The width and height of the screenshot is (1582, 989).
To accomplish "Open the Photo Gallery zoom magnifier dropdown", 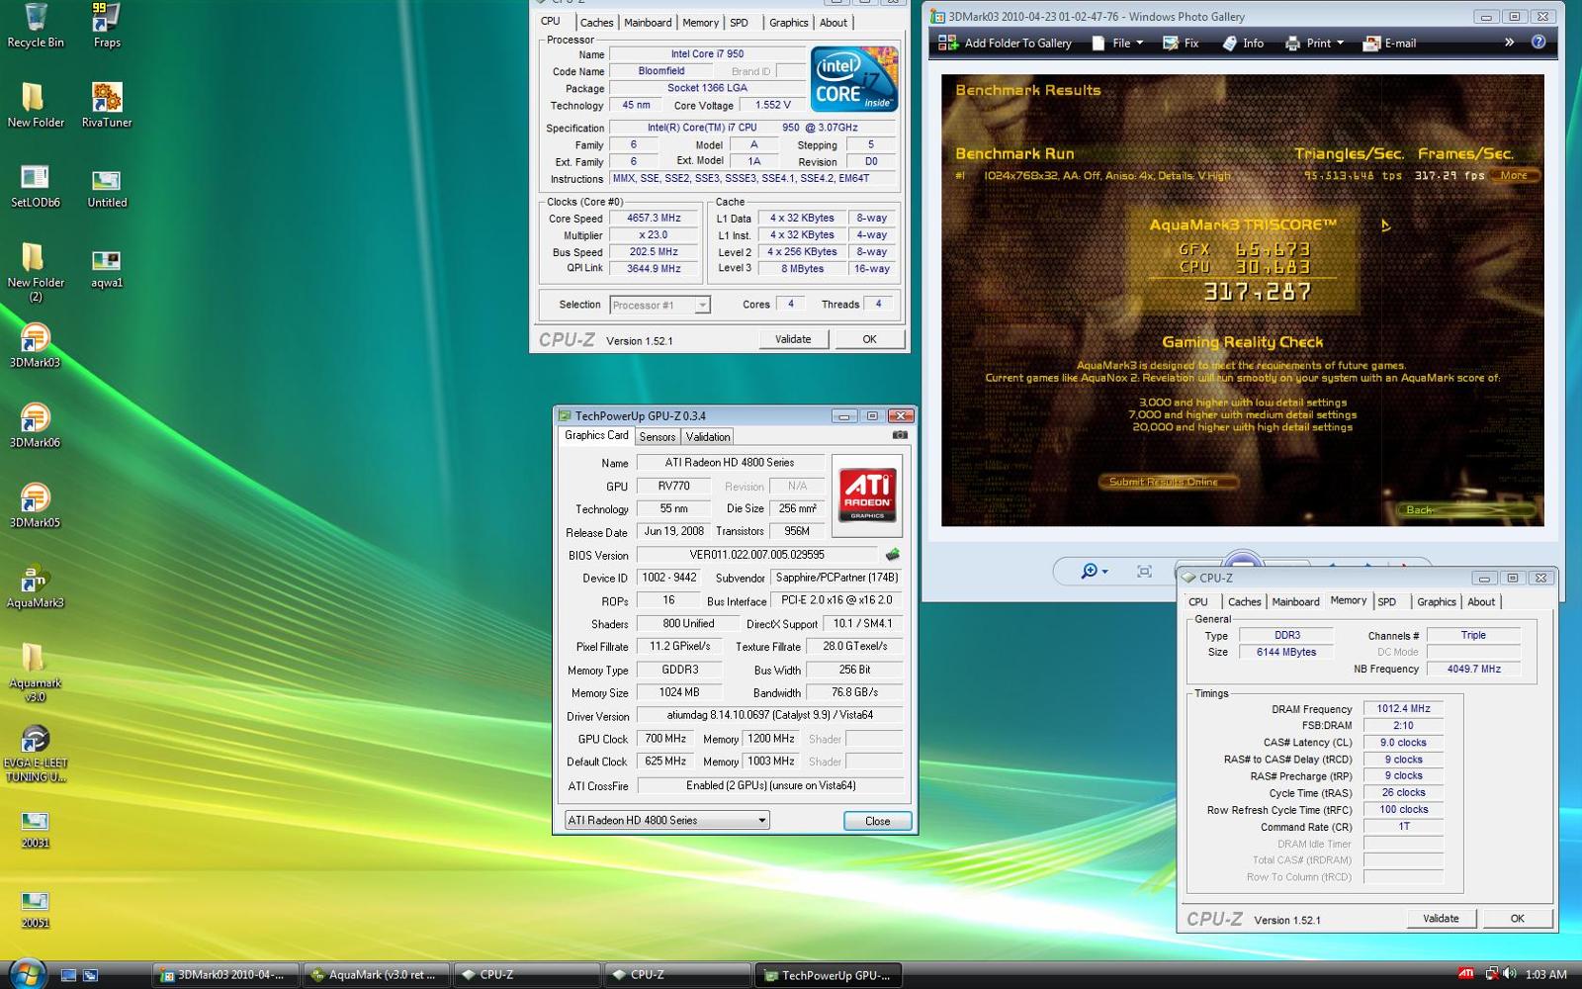I will 1094,571.
